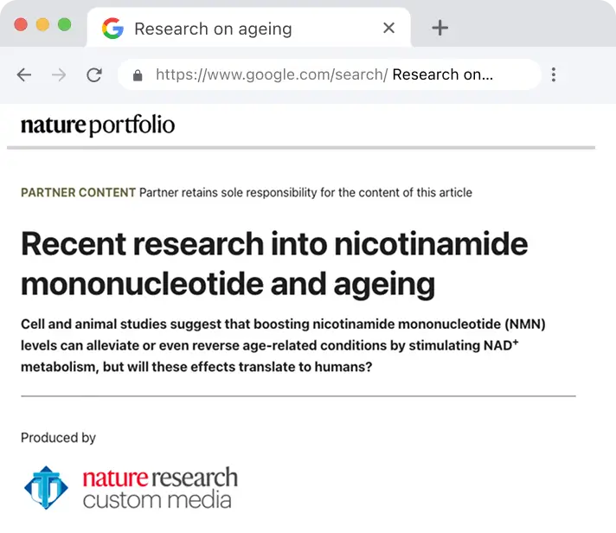Viewport: 616px width, 533px height.
Task: Open the nature research custom media wordmark
Action: 160,488
